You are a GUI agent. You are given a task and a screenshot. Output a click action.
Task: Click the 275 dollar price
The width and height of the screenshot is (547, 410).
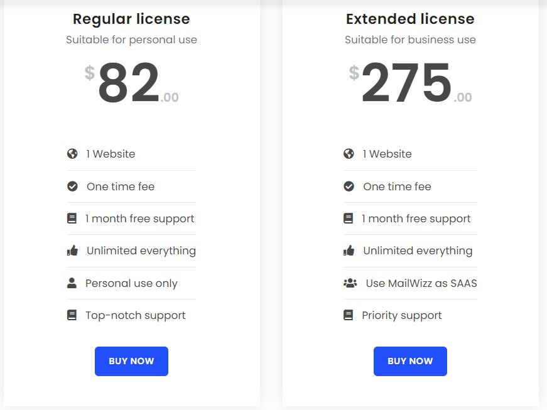(x=406, y=84)
